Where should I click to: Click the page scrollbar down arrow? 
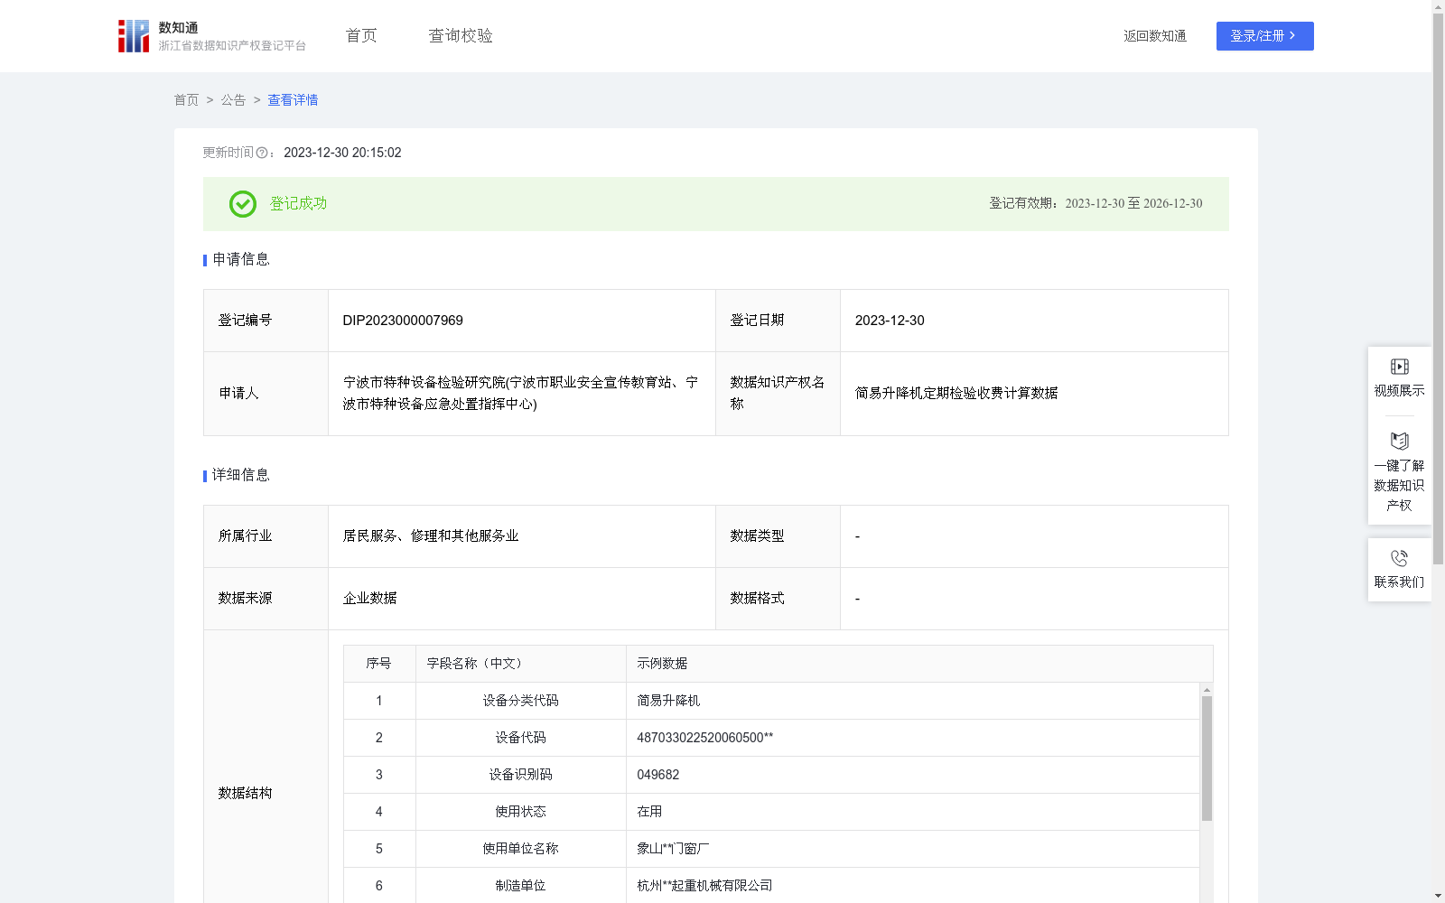(1438, 896)
